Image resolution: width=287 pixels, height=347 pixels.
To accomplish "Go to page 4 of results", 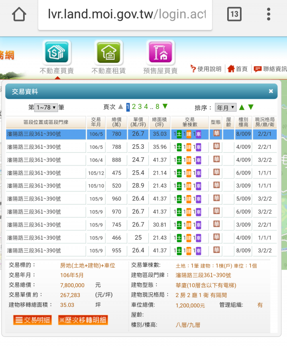I will point(146,106).
